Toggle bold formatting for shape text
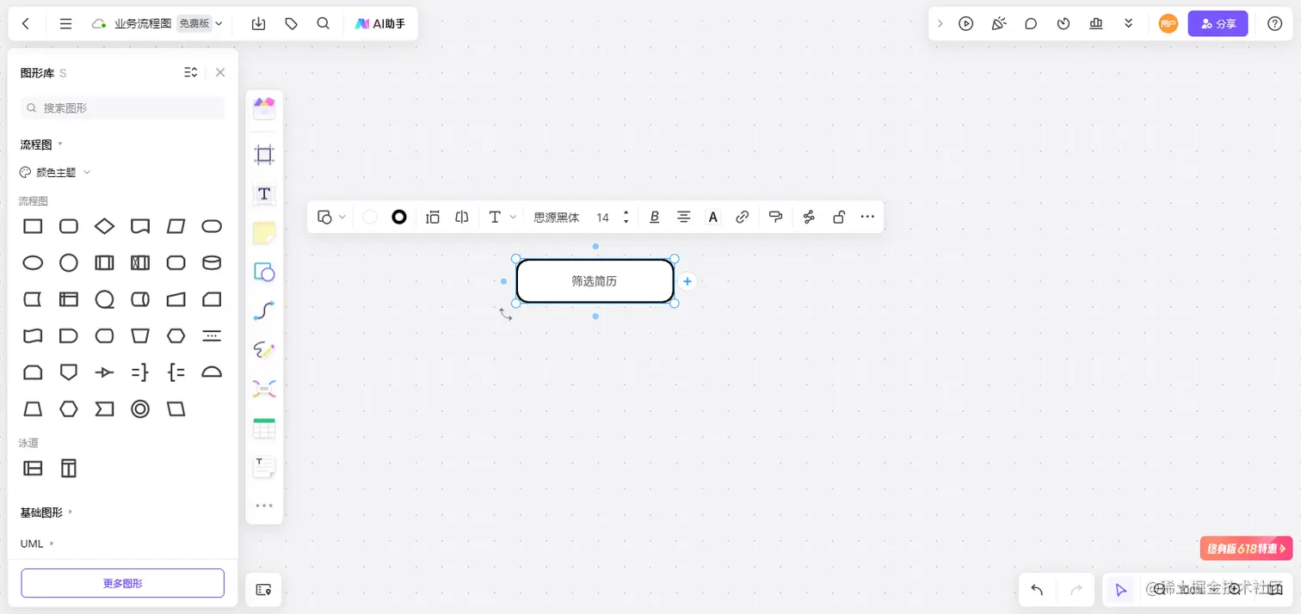 tap(654, 217)
